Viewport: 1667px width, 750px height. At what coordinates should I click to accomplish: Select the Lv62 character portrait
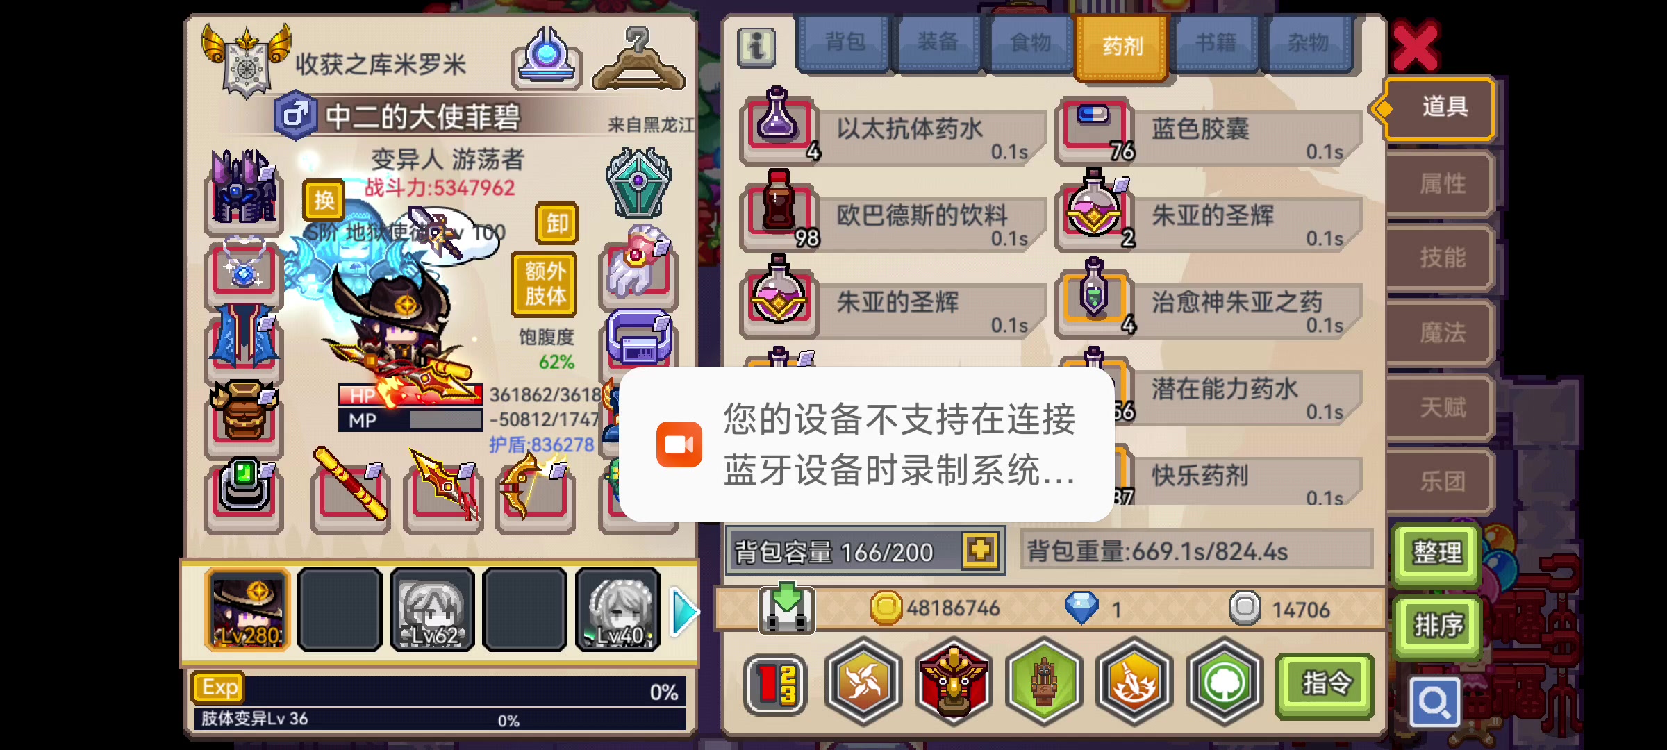[432, 609]
